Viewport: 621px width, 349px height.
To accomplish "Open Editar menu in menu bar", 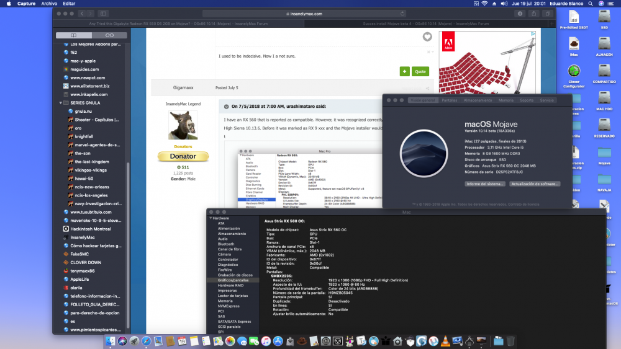I will click(69, 4).
